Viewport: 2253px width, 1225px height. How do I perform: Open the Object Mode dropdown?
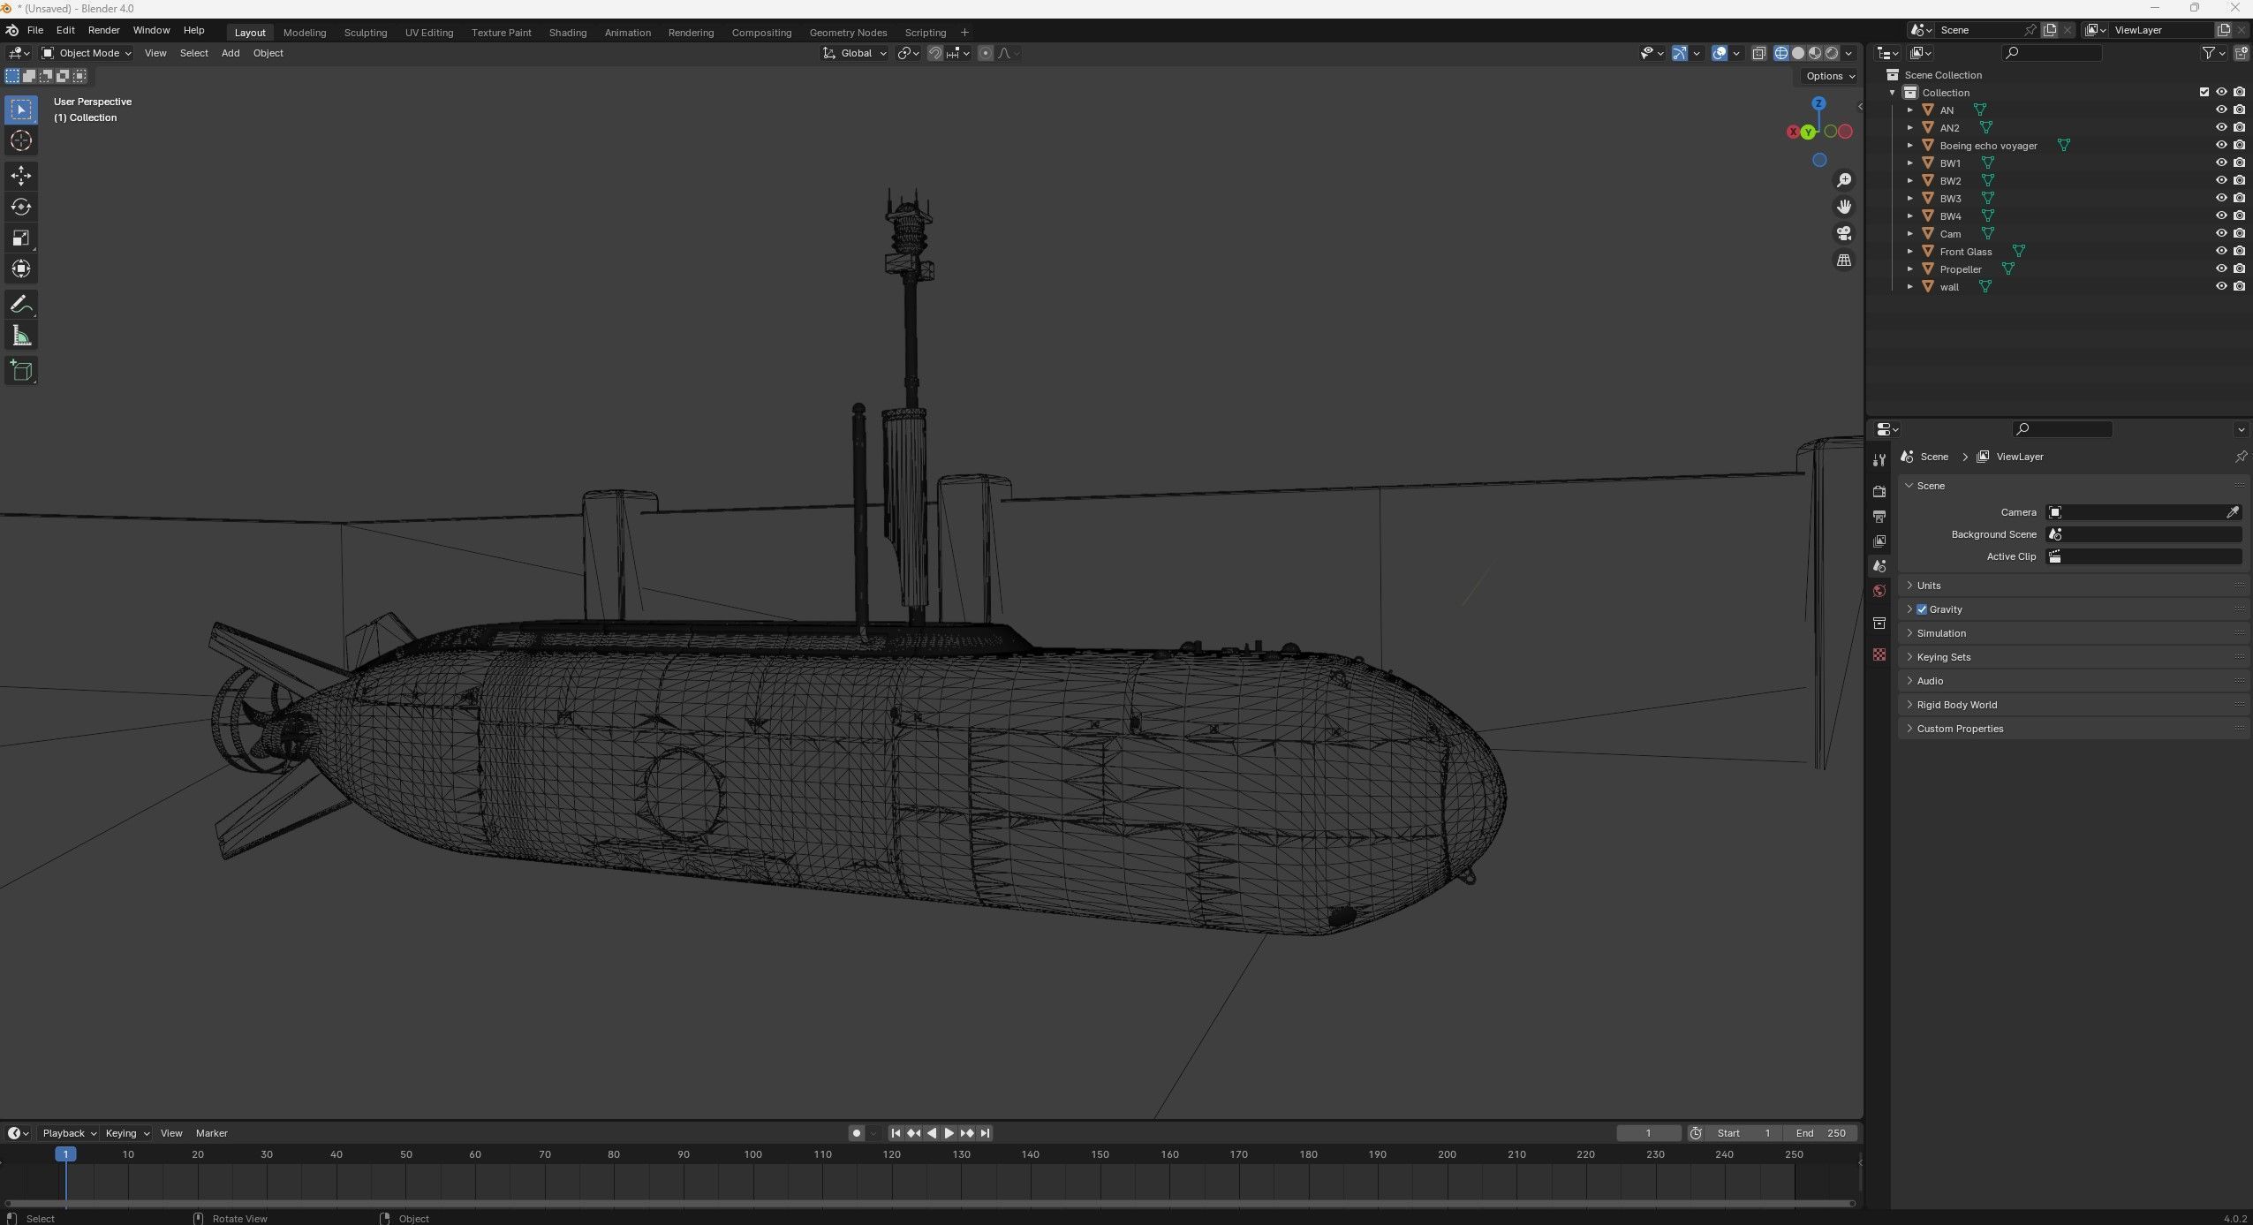(x=87, y=53)
